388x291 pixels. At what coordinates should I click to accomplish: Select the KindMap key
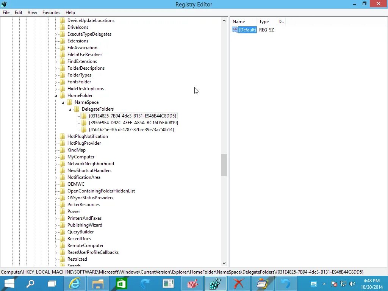point(76,150)
